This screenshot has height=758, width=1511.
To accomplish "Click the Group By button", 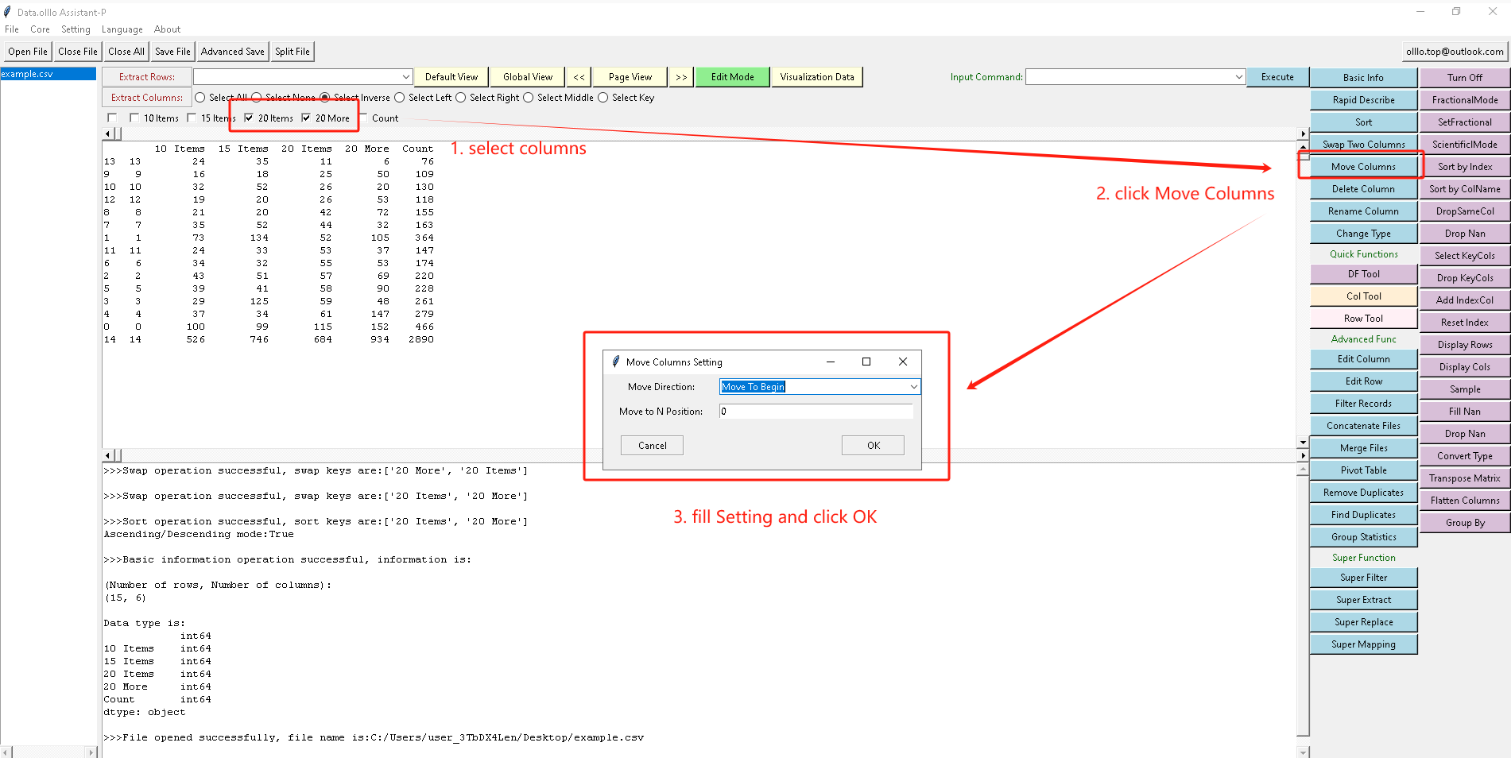I will pos(1464,523).
